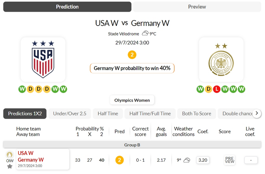
Task: Click the cloudy weather icon near Stade Vélodrome
Action: tap(145, 33)
